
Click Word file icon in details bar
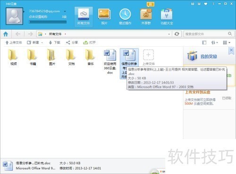click(8, 166)
